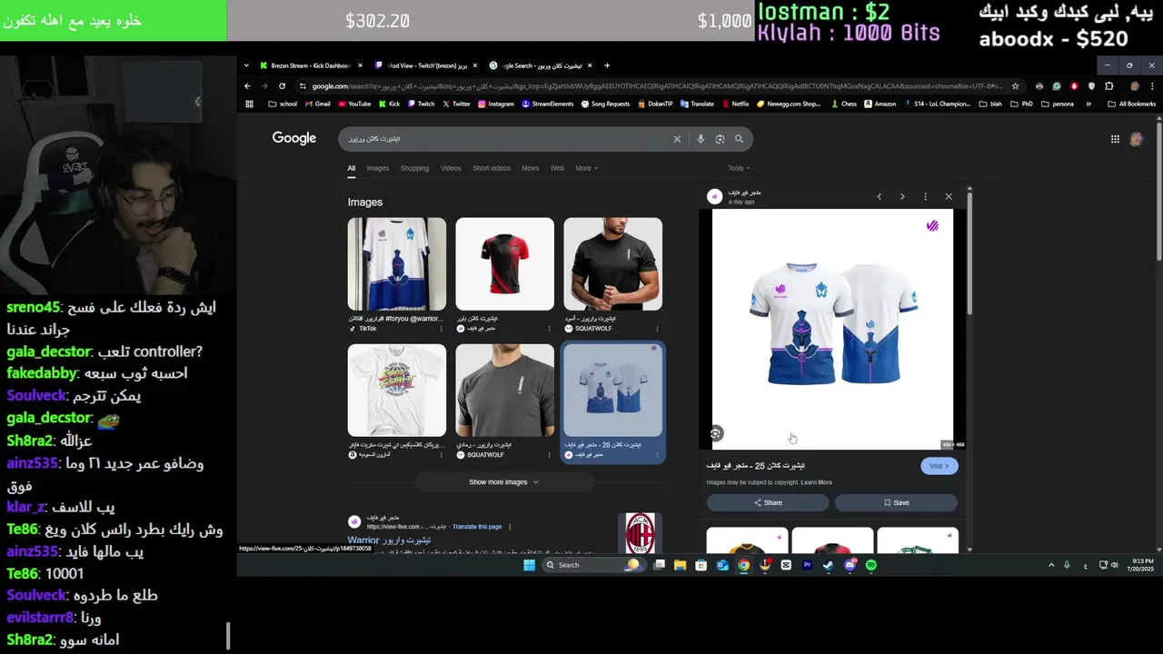Save the previewed image

point(896,502)
